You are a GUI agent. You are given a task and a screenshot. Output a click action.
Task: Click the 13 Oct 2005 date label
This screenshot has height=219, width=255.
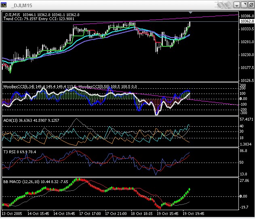click(12, 214)
